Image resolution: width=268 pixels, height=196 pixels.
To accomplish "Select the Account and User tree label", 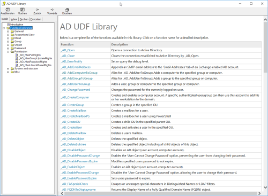I will (25, 35).
